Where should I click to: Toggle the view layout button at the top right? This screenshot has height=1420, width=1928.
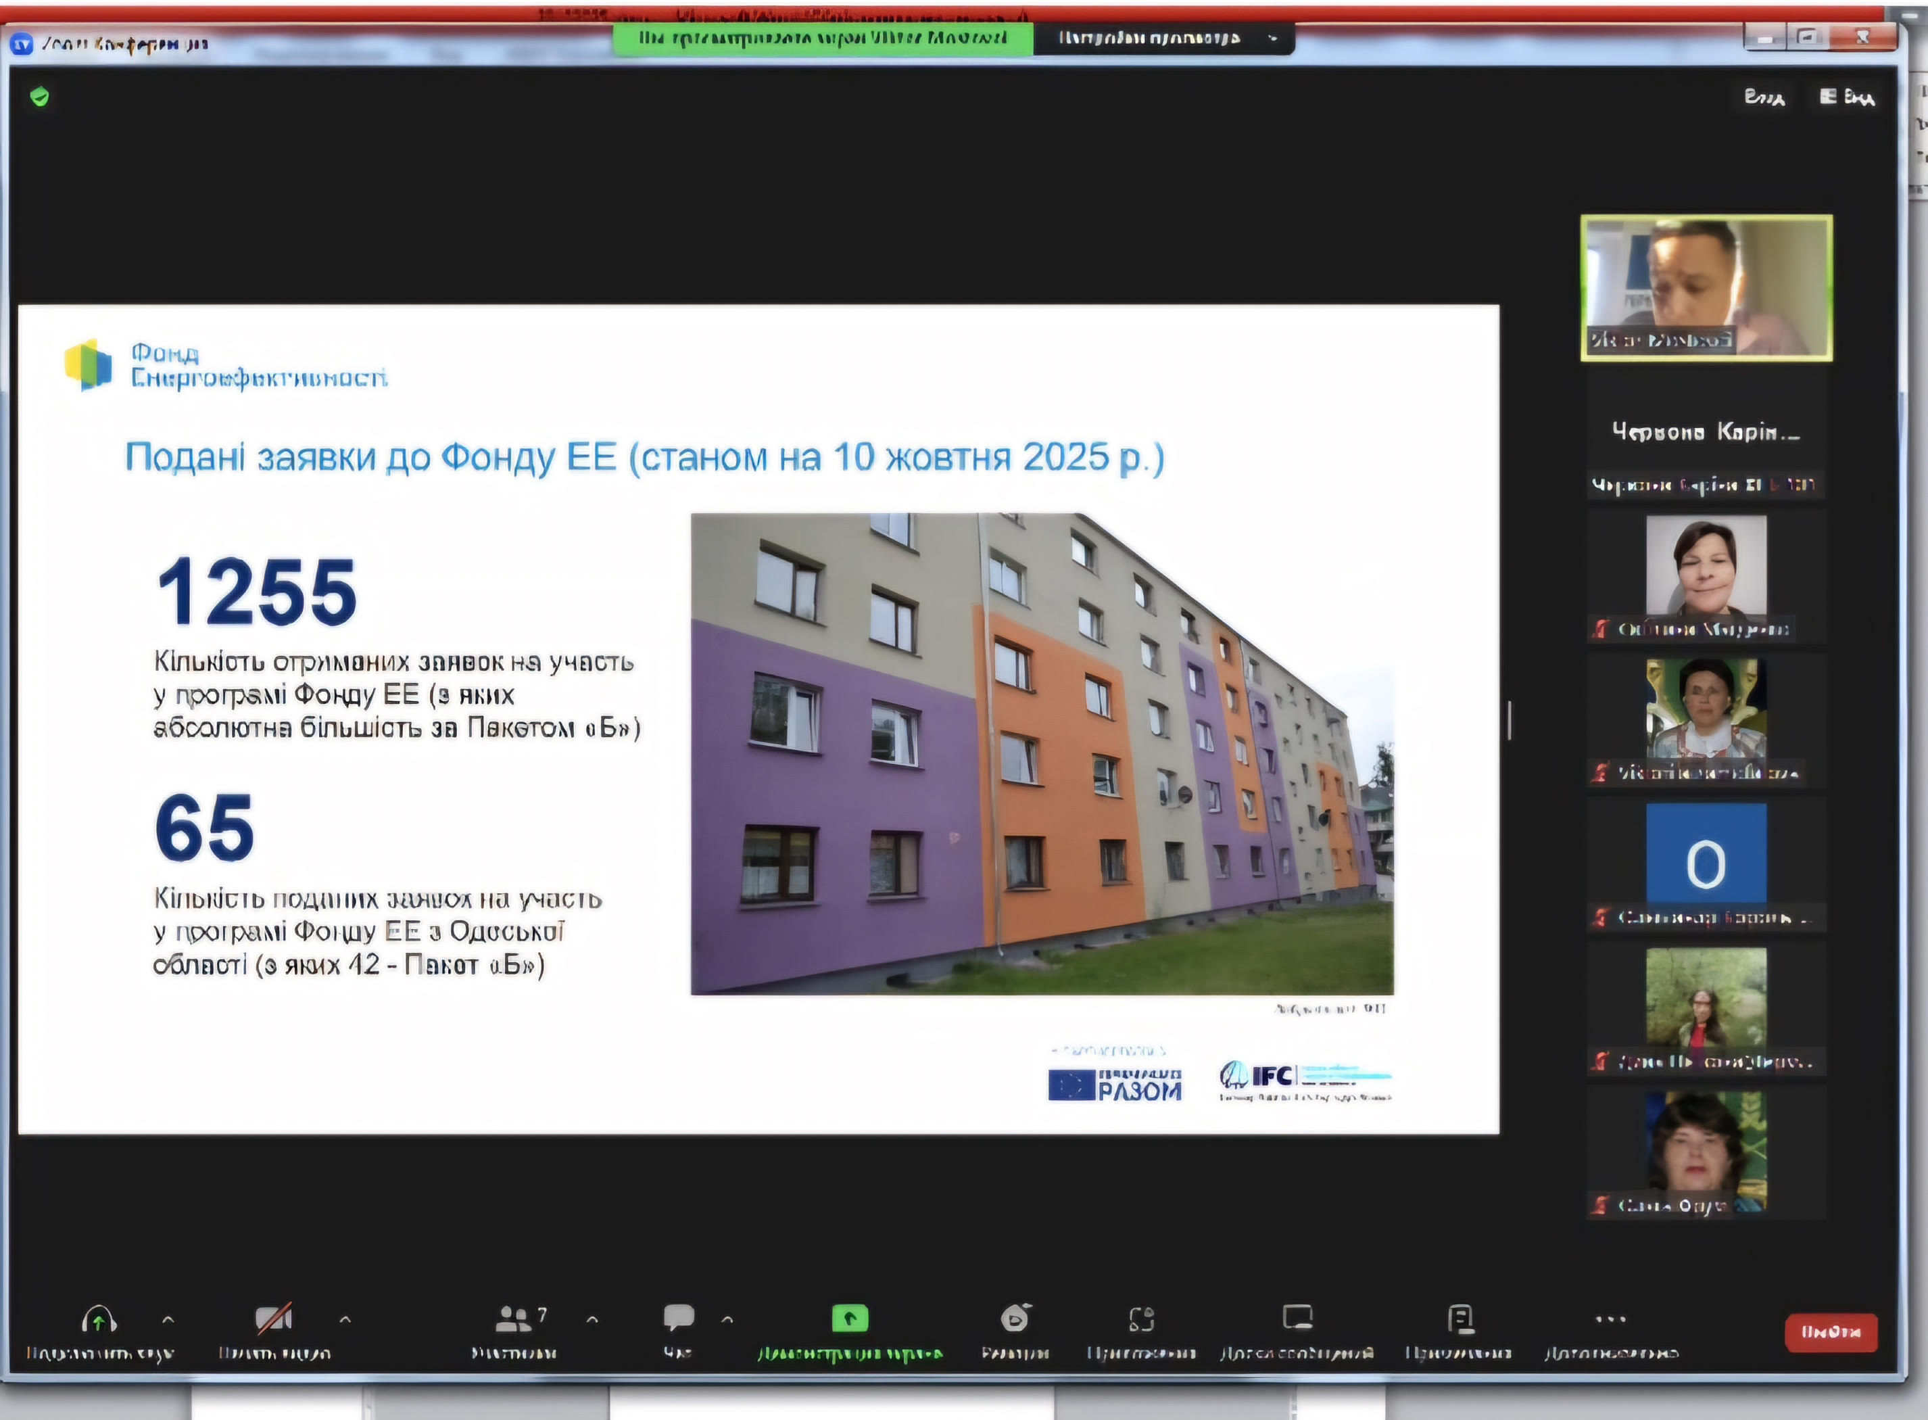[x=1846, y=96]
